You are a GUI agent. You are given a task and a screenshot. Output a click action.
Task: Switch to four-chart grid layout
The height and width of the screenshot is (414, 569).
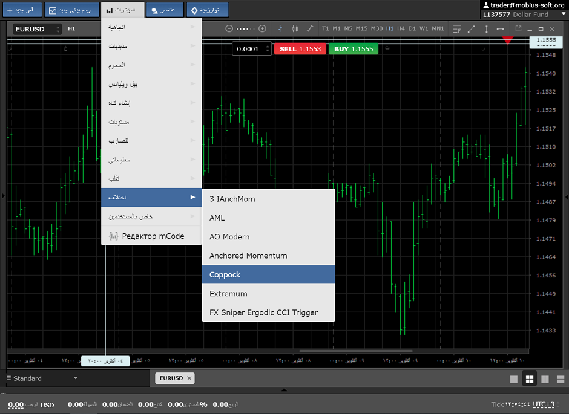click(530, 379)
